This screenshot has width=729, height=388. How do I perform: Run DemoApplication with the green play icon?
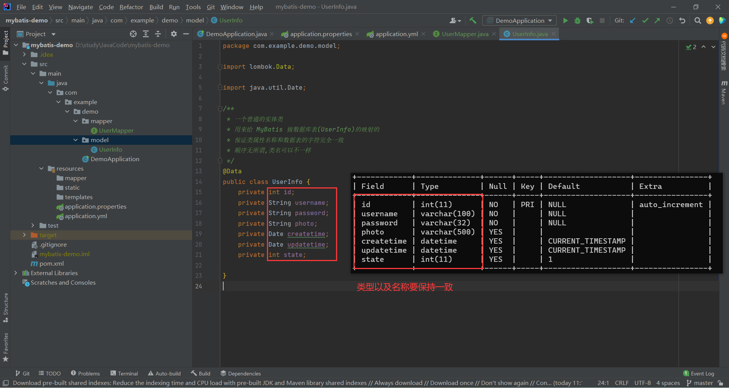pyautogui.click(x=565, y=21)
